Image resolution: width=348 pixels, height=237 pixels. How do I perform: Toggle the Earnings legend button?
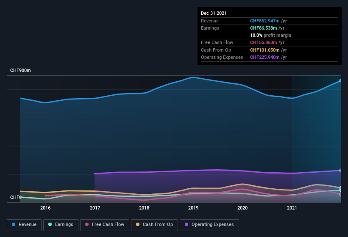pyautogui.click(x=61, y=225)
